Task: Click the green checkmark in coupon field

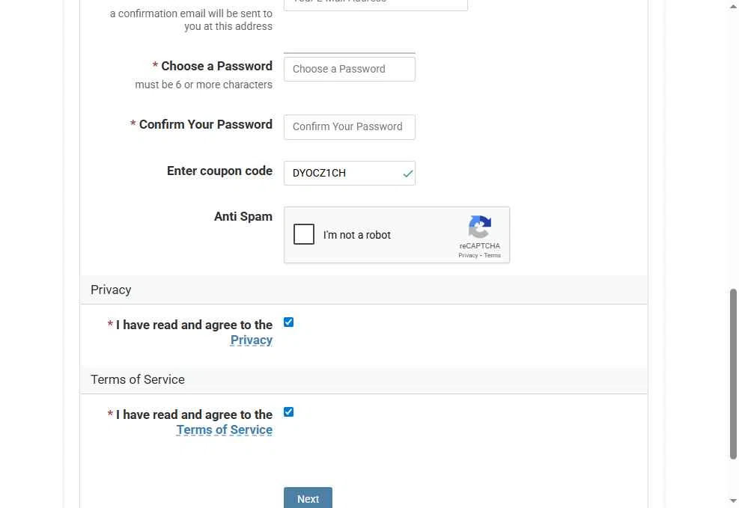Action: (408, 174)
